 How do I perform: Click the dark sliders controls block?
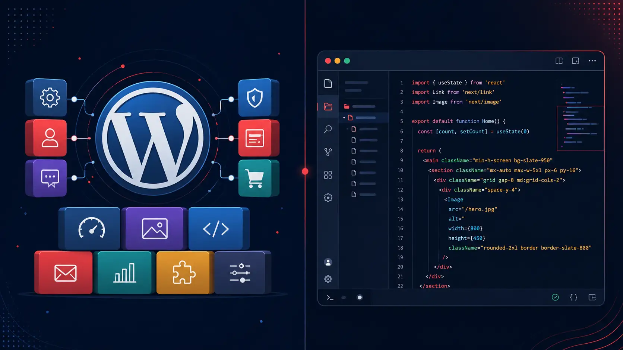tap(243, 273)
